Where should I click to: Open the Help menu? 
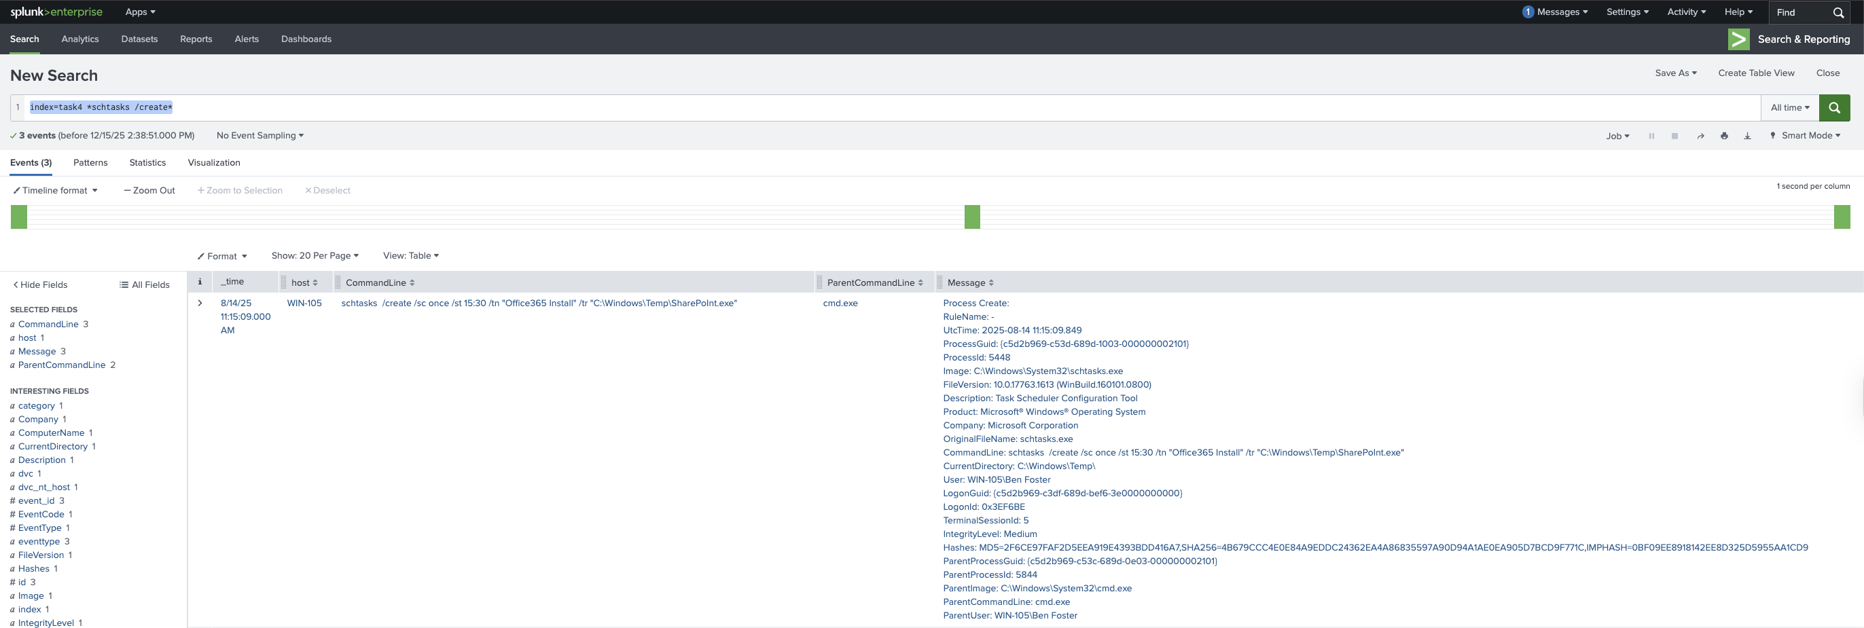tap(1738, 12)
